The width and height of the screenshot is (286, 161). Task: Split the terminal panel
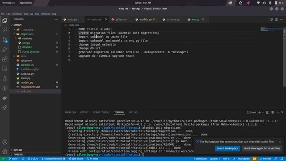coord(268,112)
